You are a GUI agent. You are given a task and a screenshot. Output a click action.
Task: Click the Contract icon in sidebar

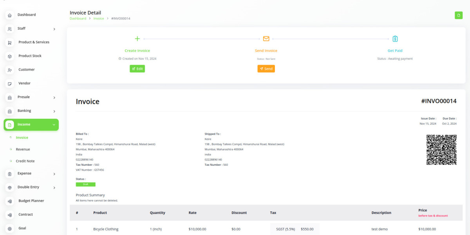[10, 215]
